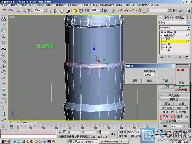Click Remove Modifier from Stack trash icon
Viewport: 192px width, 144px height.
tap(180, 57)
